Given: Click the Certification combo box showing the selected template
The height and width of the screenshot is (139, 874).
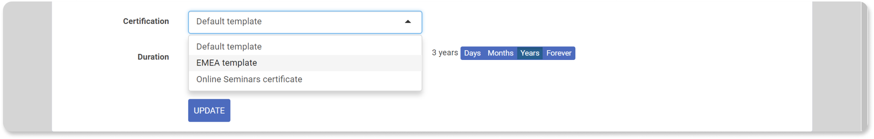Looking at the screenshot, I should pyautogui.click(x=305, y=22).
